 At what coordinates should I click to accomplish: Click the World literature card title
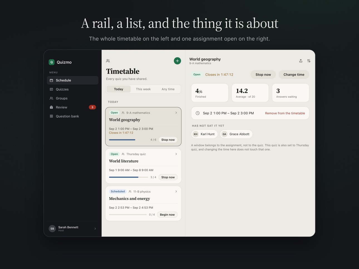click(x=124, y=161)
